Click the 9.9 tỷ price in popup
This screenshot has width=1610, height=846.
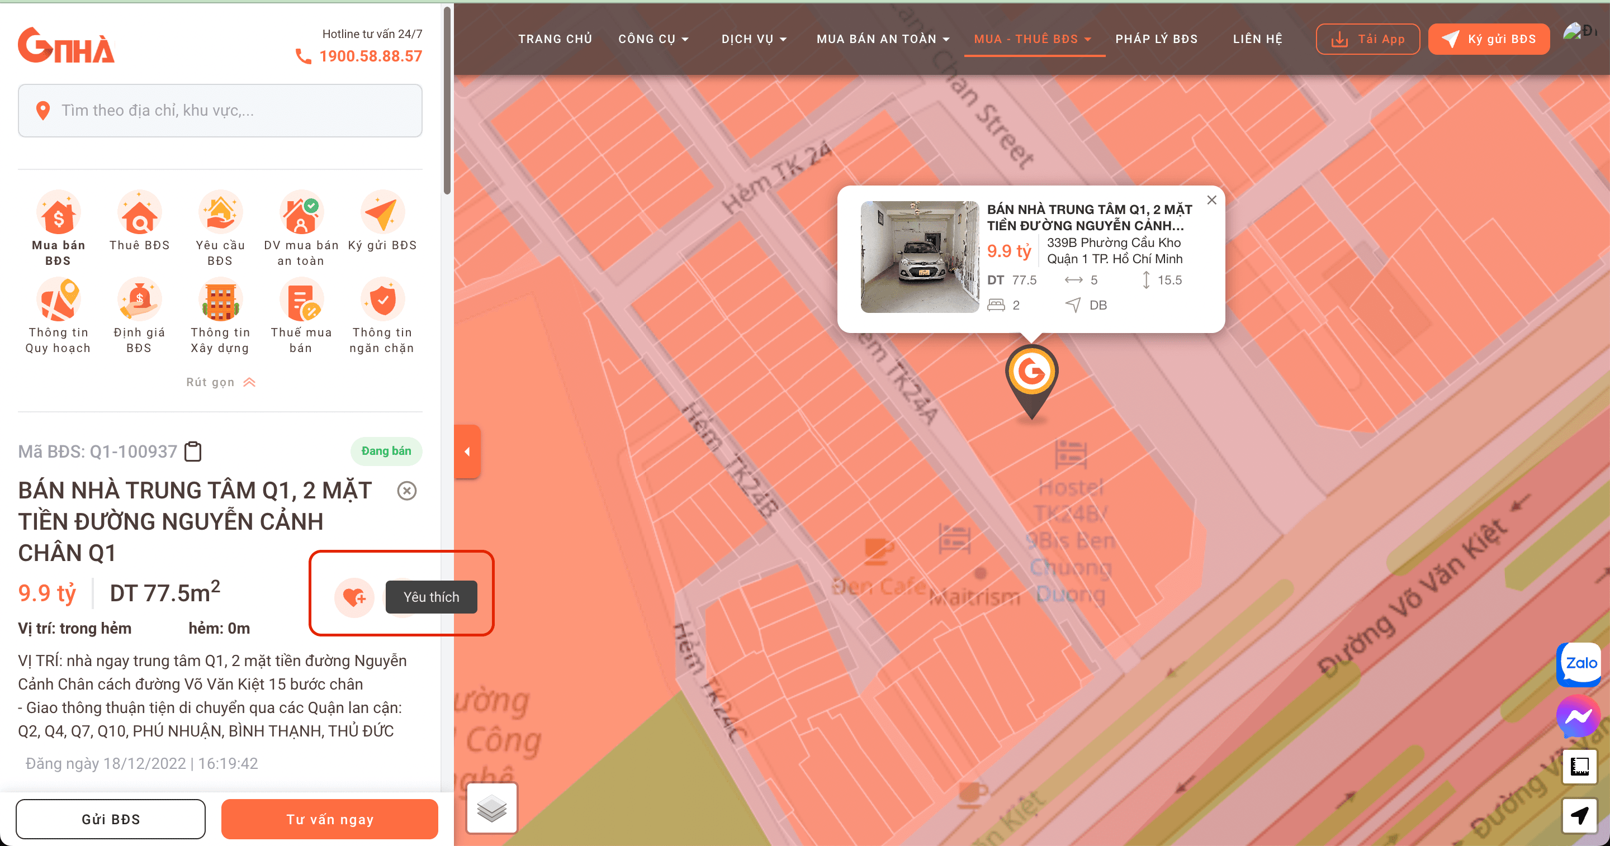[1008, 251]
